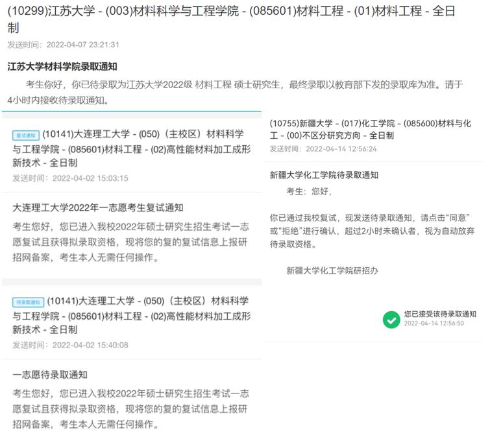Viewport: 490px width, 435px height.
Task: Select the 新疆大学化工学院待录取通知 heading
Action: pos(324,175)
